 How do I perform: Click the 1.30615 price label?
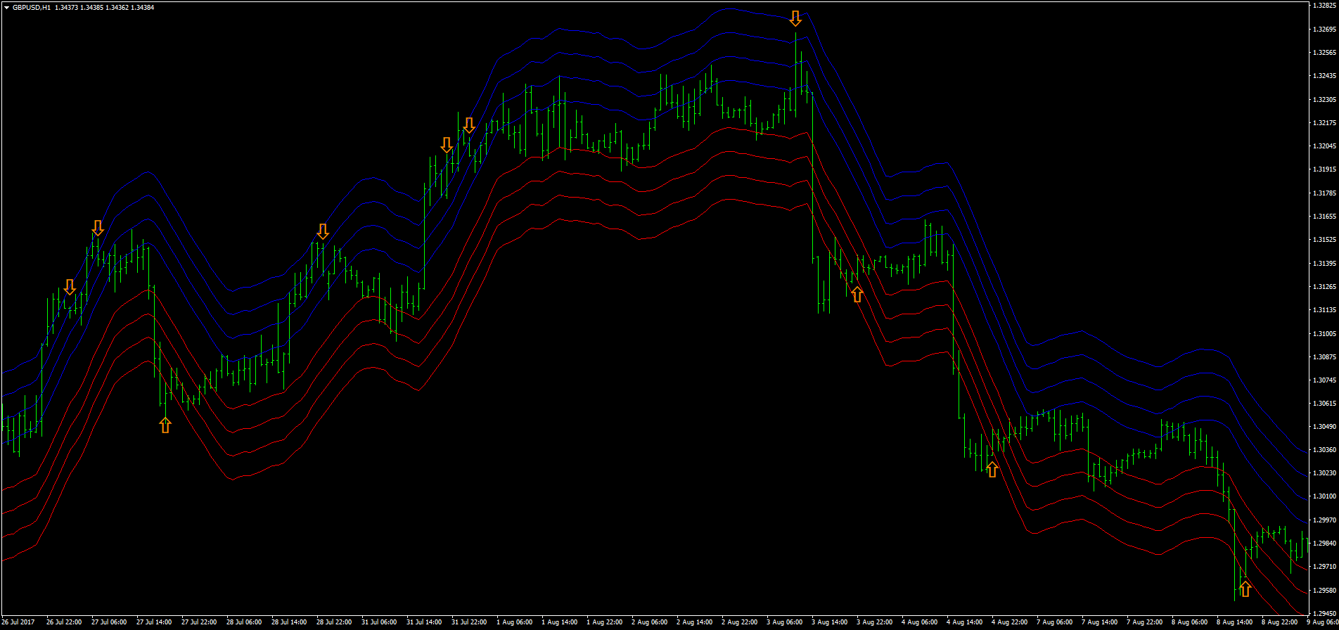pos(1324,403)
